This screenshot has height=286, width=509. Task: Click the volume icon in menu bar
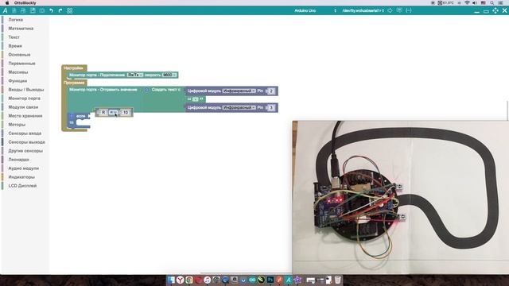coord(475,2)
